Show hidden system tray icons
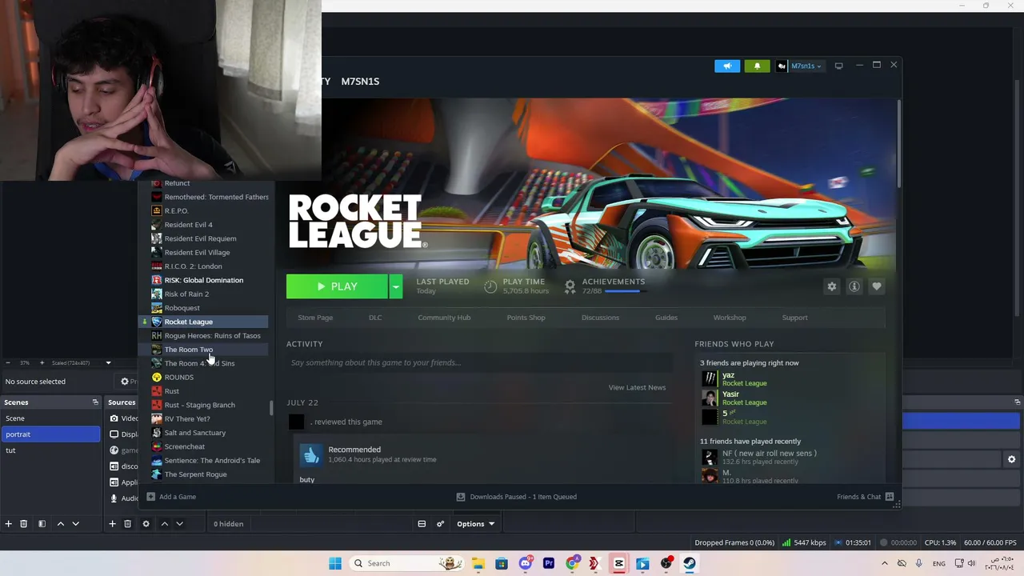 click(x=884, y=563)
